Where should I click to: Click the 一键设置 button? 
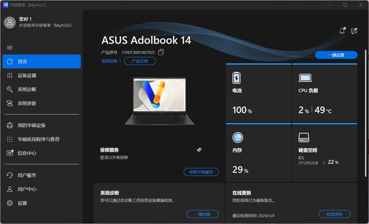click(x=336, y=55)
